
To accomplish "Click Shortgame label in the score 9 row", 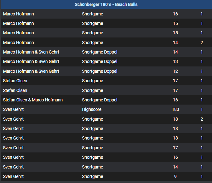I will pos(92,176).
